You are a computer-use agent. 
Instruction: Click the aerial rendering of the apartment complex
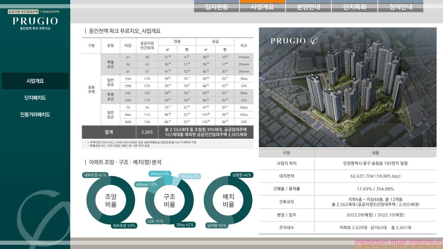tap(347, 87)
